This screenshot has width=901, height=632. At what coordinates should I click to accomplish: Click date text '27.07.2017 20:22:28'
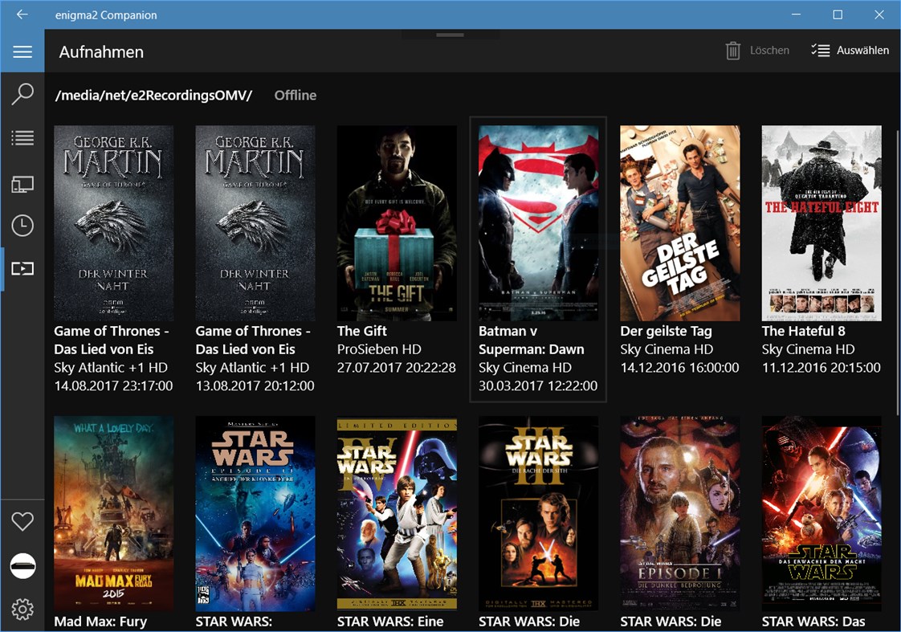397,368
